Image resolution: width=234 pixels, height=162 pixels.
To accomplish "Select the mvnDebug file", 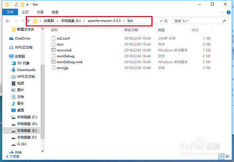I will coord(66,56).
